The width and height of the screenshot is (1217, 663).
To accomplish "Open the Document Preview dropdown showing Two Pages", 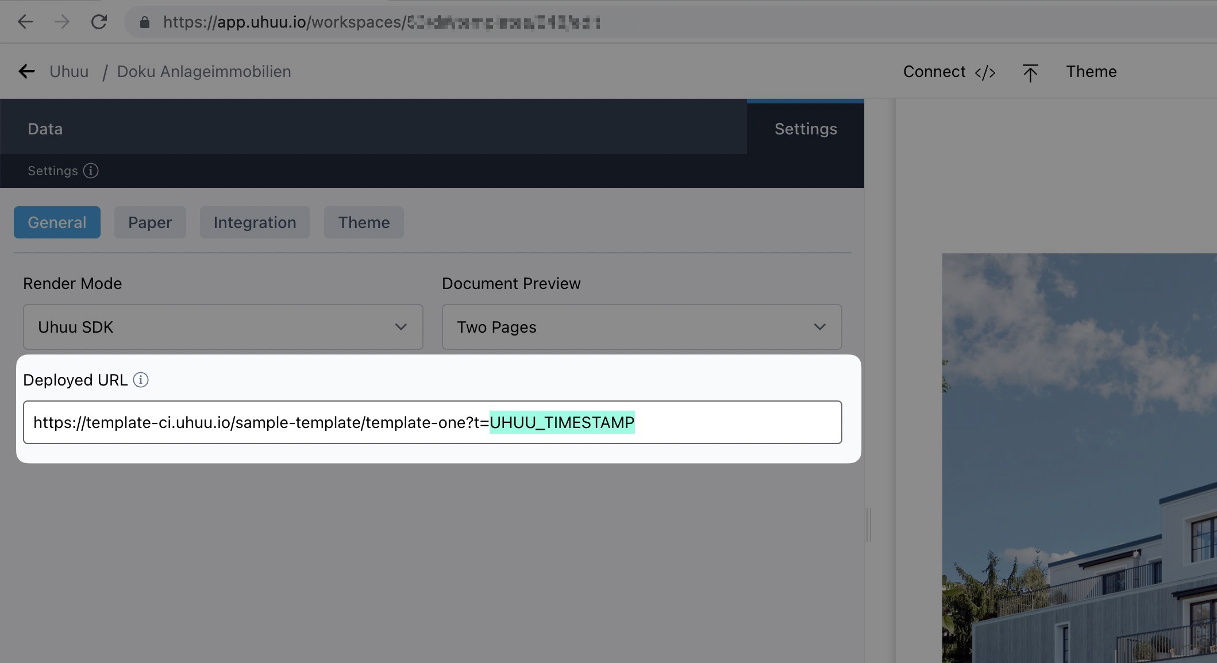I will click(x=642, y=327).
